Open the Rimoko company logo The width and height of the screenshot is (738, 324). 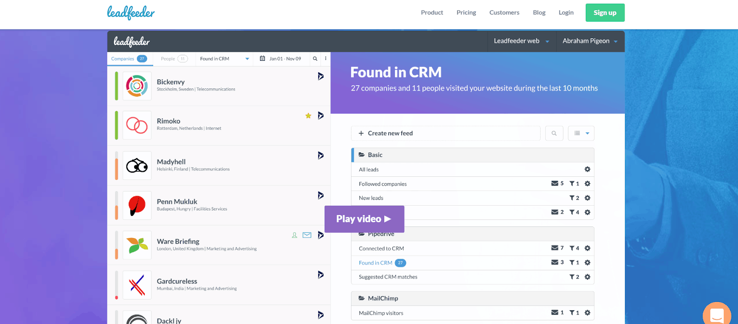pyautogui.click(x=137, y=125)
